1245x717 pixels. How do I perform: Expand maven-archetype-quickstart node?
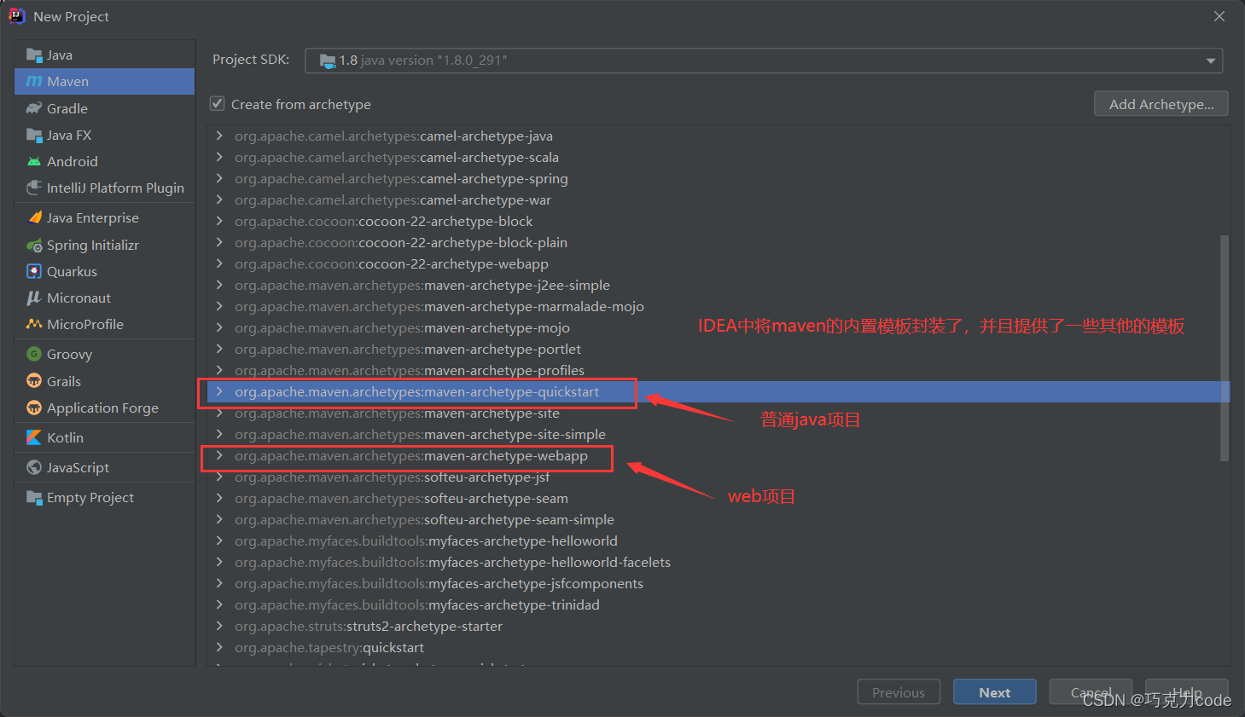point(219,391)
